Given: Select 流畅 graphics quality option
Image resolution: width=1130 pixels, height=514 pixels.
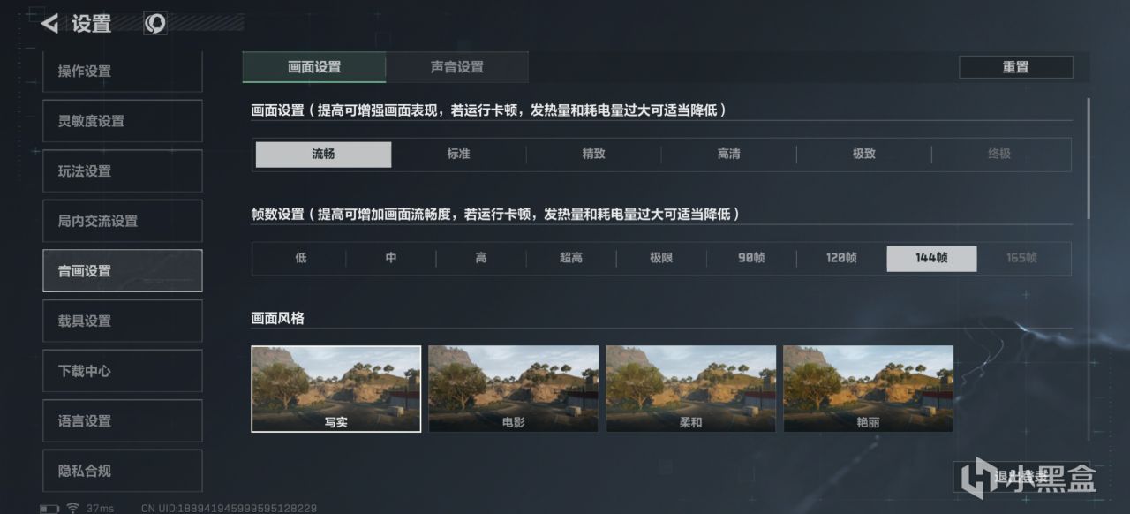Looking at the screenshot, I should point(323,155).
